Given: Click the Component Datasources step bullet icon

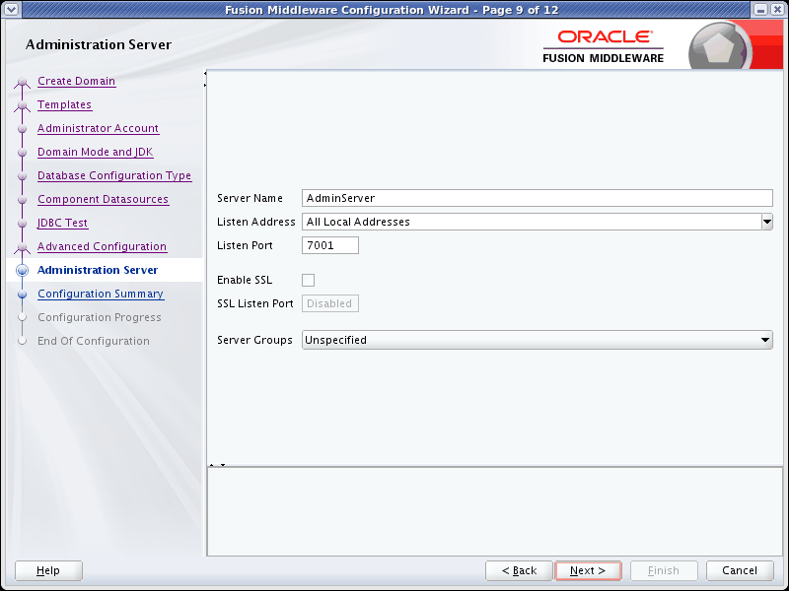Looking at the screenshot, I should pos(22,200).
